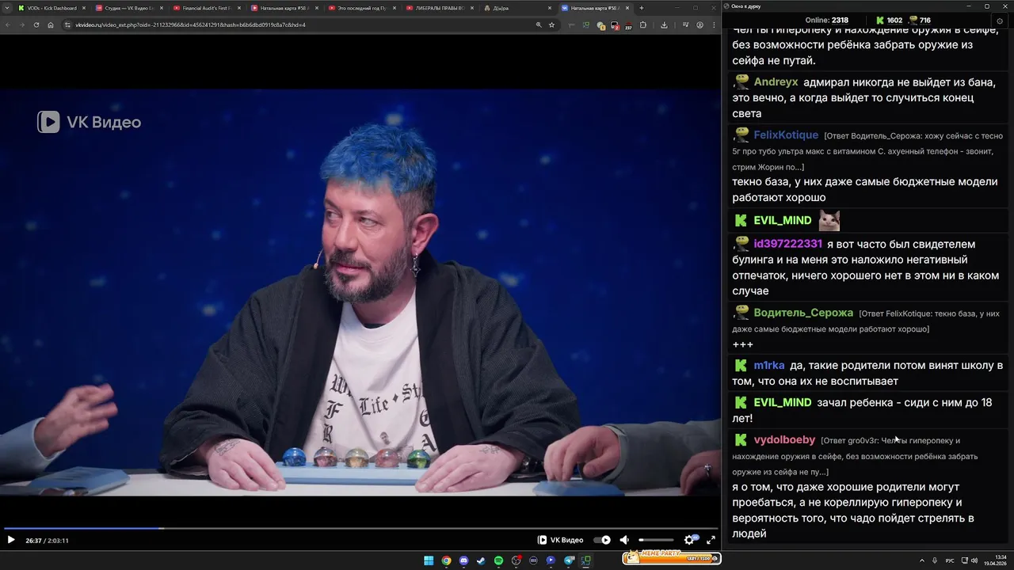The width and height of the screenshot is (1014, 570).
Task: Show hidden system tray icons
Action: pos(922,560)
